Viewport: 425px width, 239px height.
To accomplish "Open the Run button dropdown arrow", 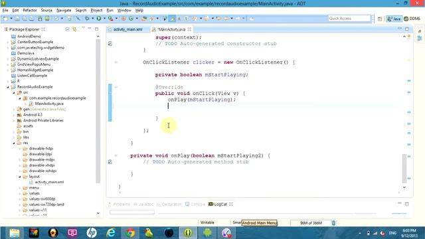I will pos(104,19).
